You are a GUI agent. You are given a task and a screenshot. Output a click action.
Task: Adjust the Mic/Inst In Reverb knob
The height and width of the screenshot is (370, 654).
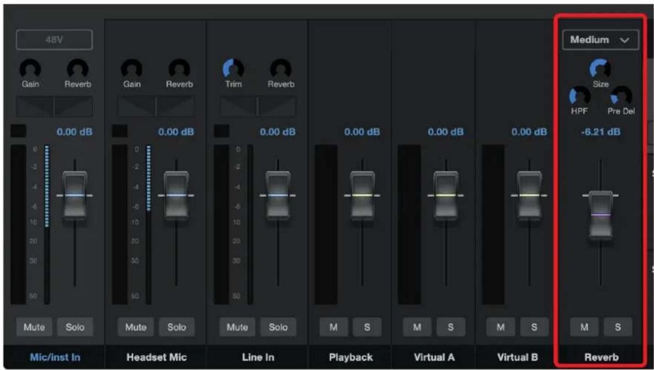[x=78, y=68]
